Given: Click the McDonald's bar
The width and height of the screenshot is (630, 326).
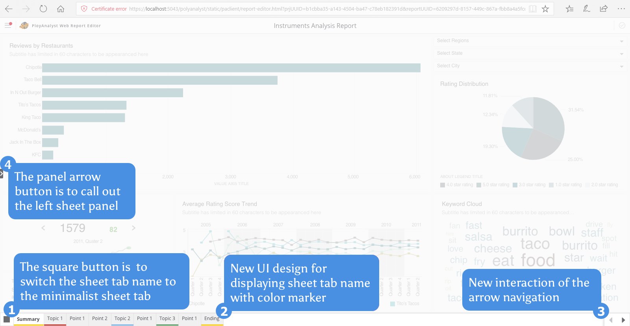Looking at the screenshot, I should click(x=53, y=130).
